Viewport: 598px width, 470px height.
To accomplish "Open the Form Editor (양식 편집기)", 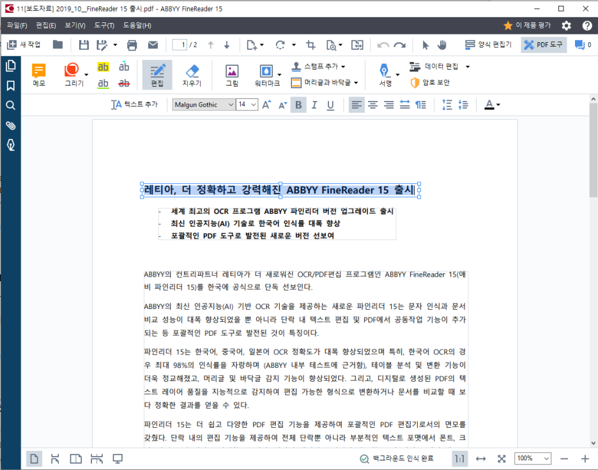I will (488, 45).
